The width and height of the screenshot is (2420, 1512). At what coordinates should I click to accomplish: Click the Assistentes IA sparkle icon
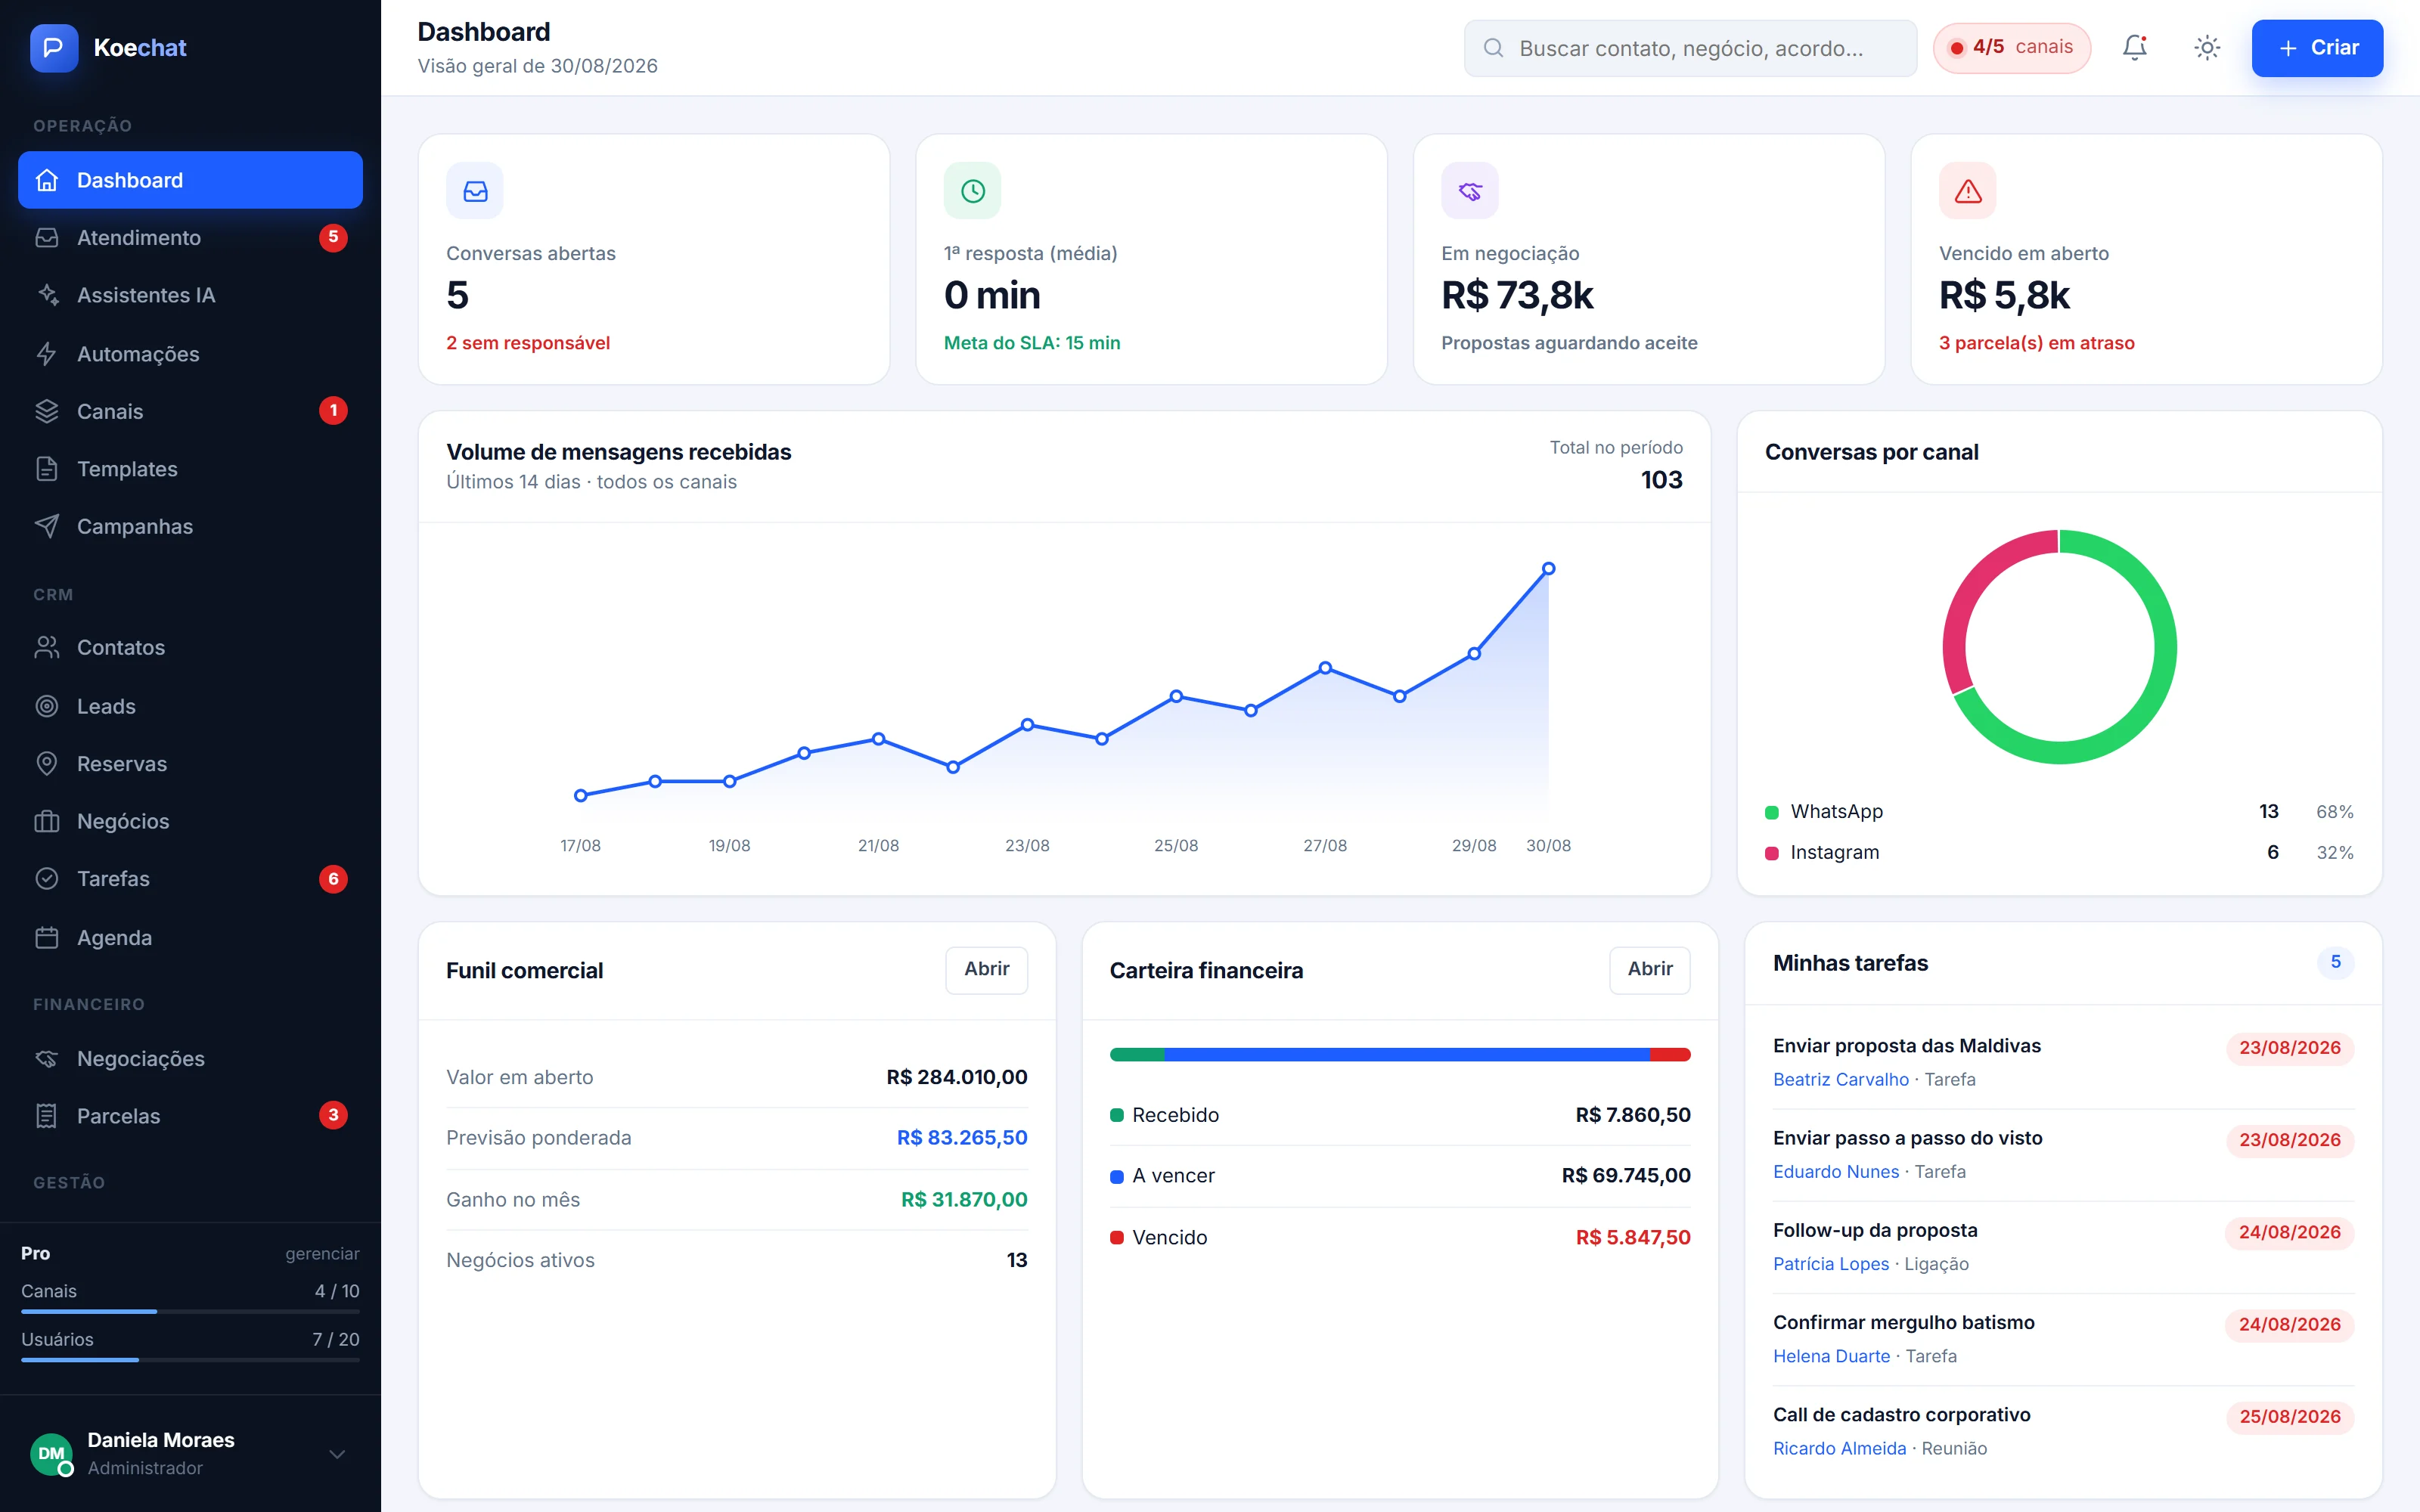tap(47, 295)
